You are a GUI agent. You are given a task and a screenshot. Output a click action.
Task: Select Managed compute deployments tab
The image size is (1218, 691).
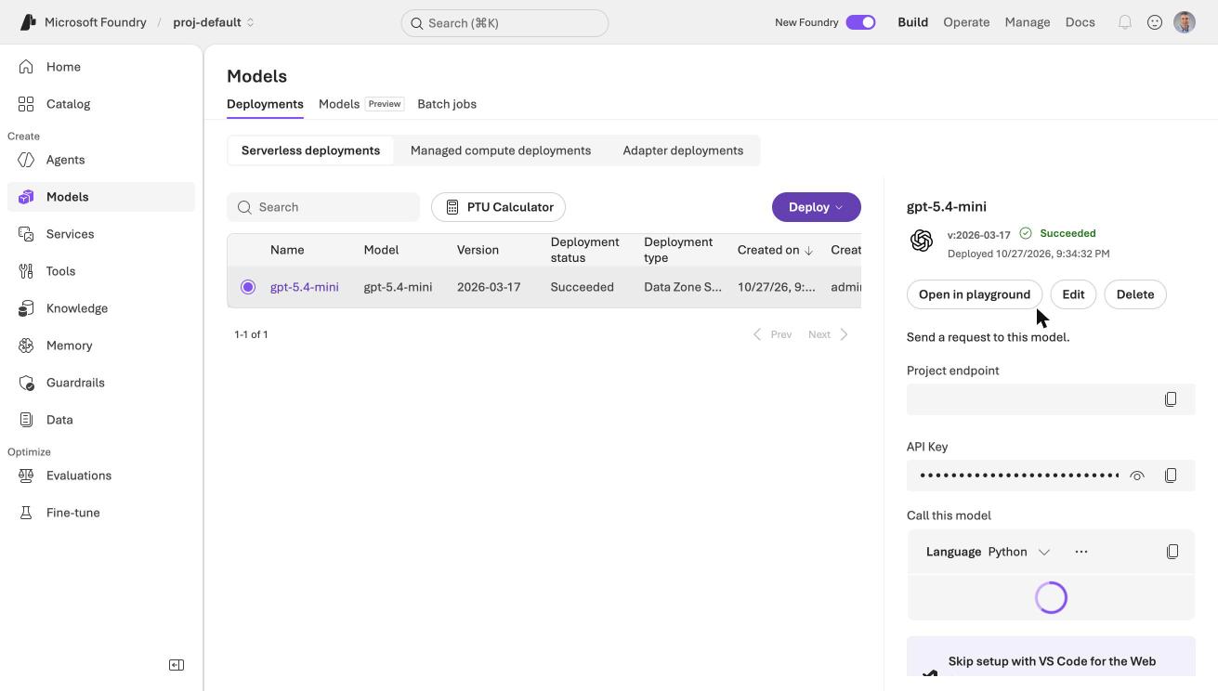501,150
